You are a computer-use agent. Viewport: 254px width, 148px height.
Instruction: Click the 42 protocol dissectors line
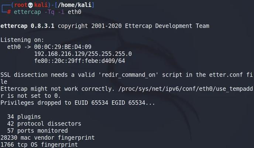pyautogui.click(x=44, y=124)
